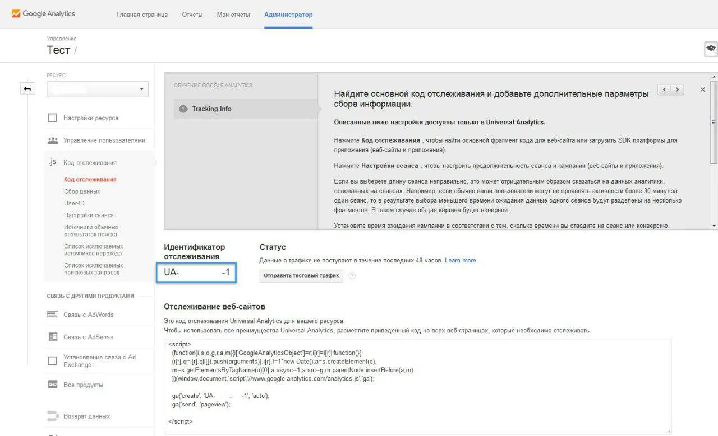Click the UA tracking identifier value
Image resolution: width=718 pixels, height=436 pixels.
click(x=196, y=273)
